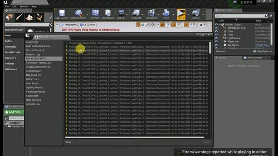Select the Foliage mode icon
278x156 pixels.
tap(39, 17)
